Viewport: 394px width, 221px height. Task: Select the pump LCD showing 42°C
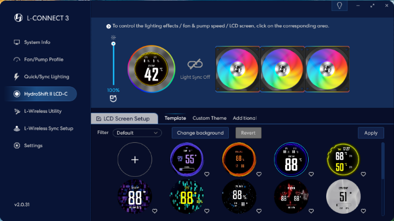tap(151, 69)
